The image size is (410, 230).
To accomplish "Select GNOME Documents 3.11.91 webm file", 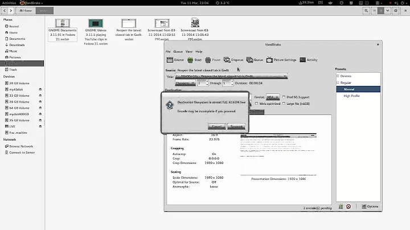I will coord(63,30).
